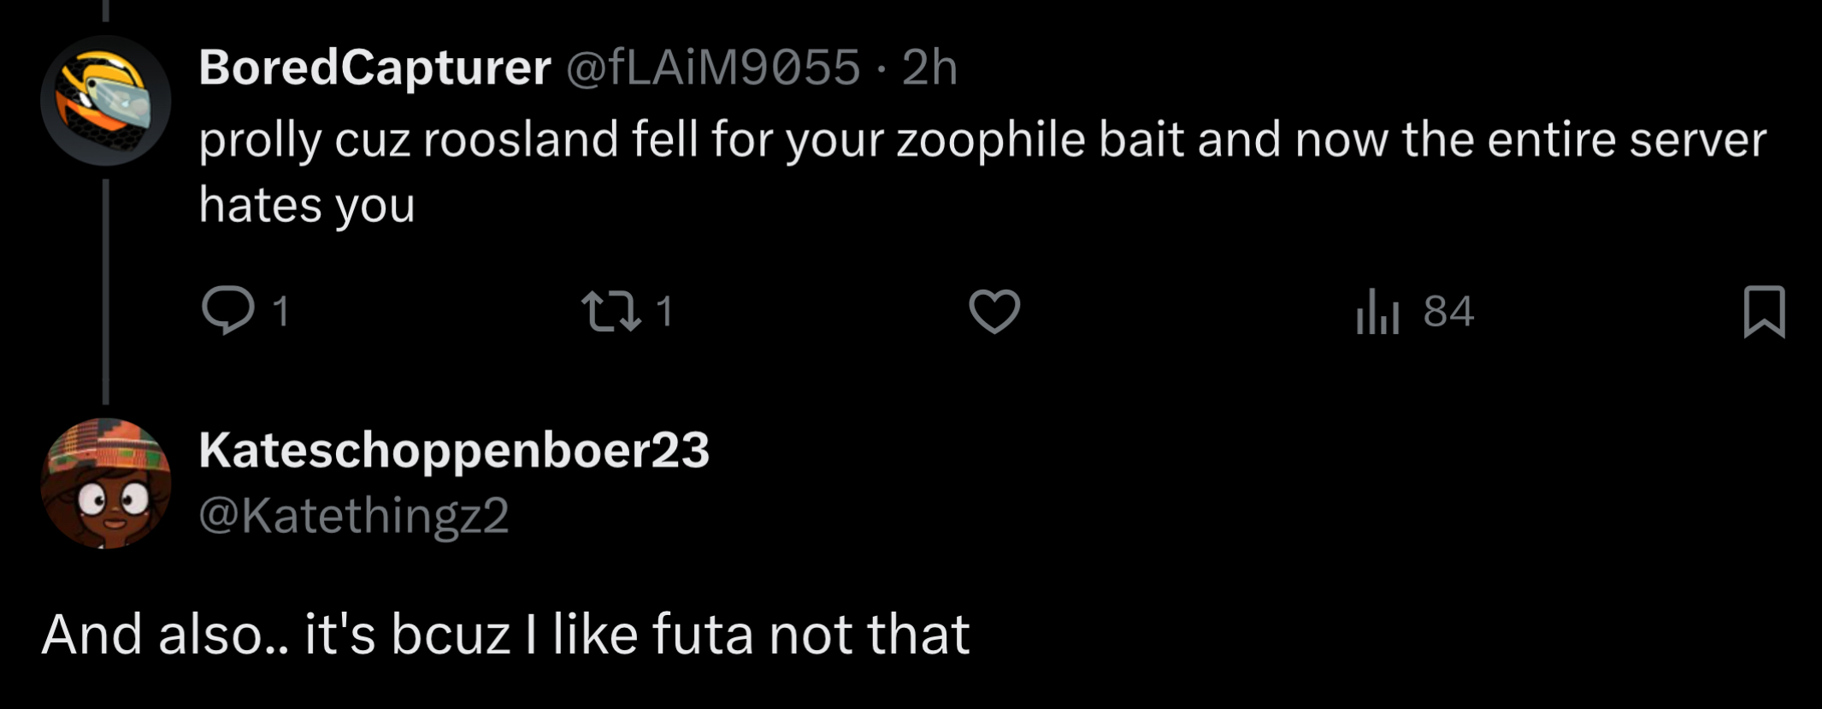
Task: Open the @fLAiM9055 handle link
Action: (x=712, y=67)
